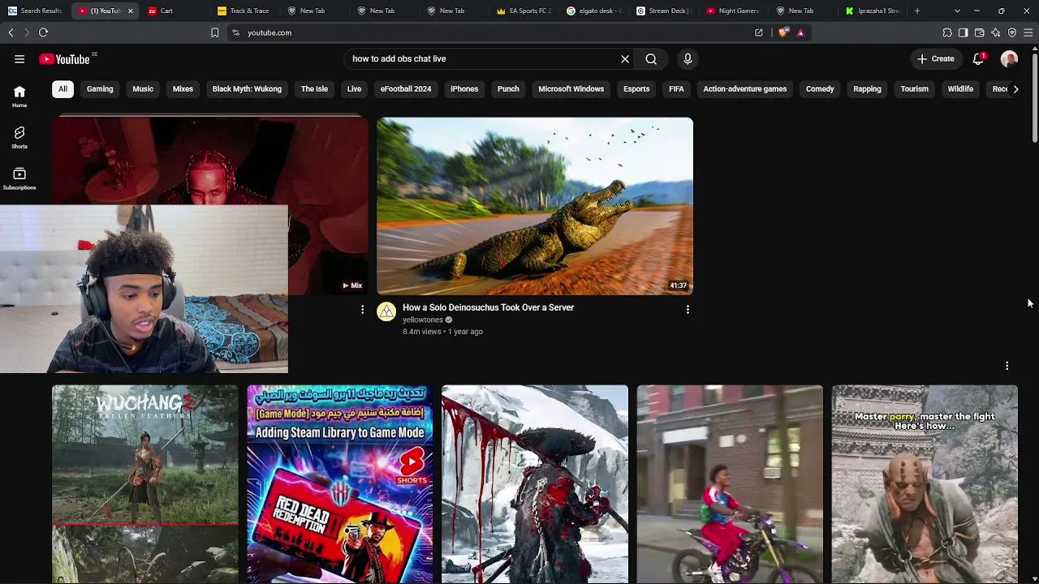Toggle the browser sidebar panel

(964, 32)
